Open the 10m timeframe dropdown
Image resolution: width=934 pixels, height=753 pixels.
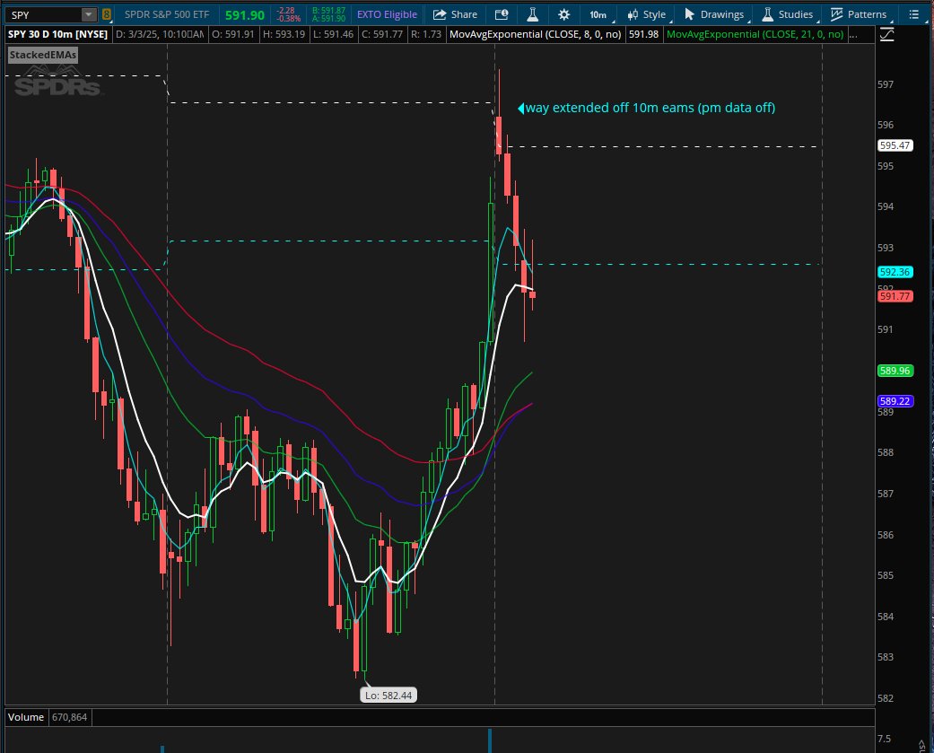point(600,13)
